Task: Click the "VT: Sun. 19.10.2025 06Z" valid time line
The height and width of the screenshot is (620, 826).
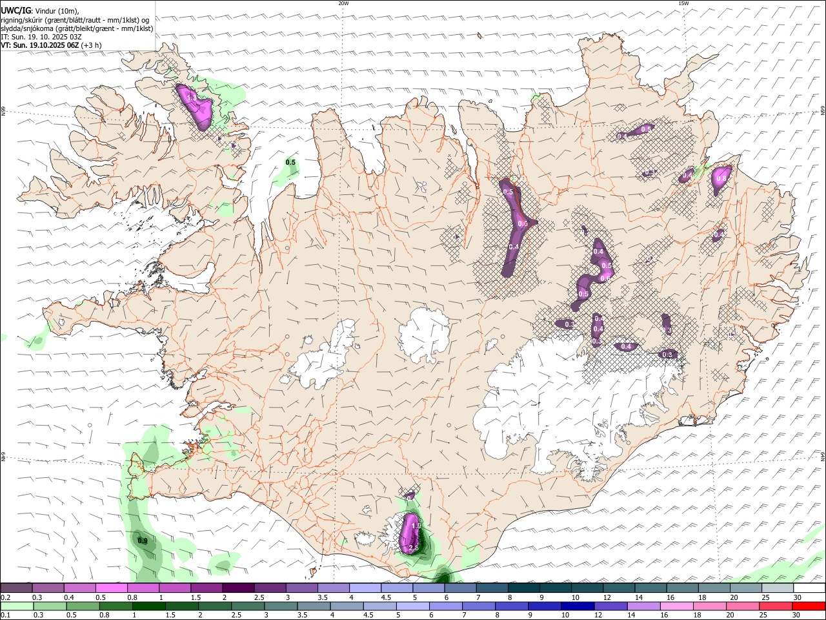Action: [41, 45]
